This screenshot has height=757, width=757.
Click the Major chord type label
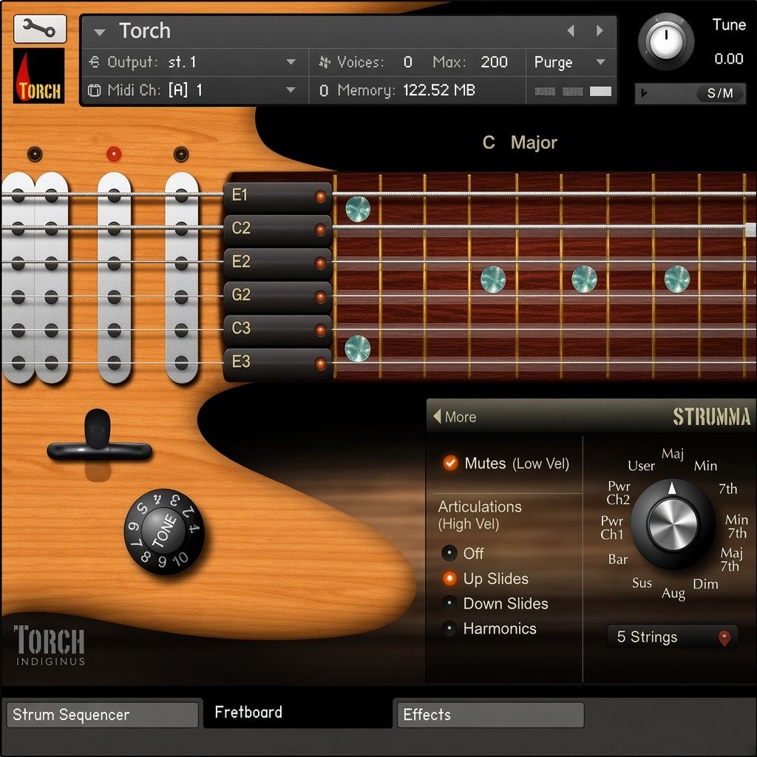pyautogui.click(x=534, y=143)
